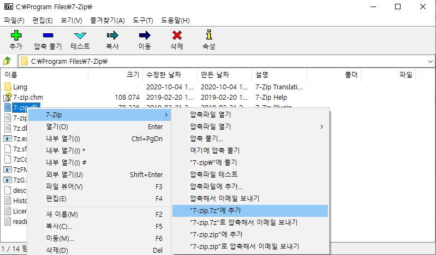This screenshot has height=255, width=436.
Task: Choose first 압축파일 열기 in submenu
Action: [250, 115]
